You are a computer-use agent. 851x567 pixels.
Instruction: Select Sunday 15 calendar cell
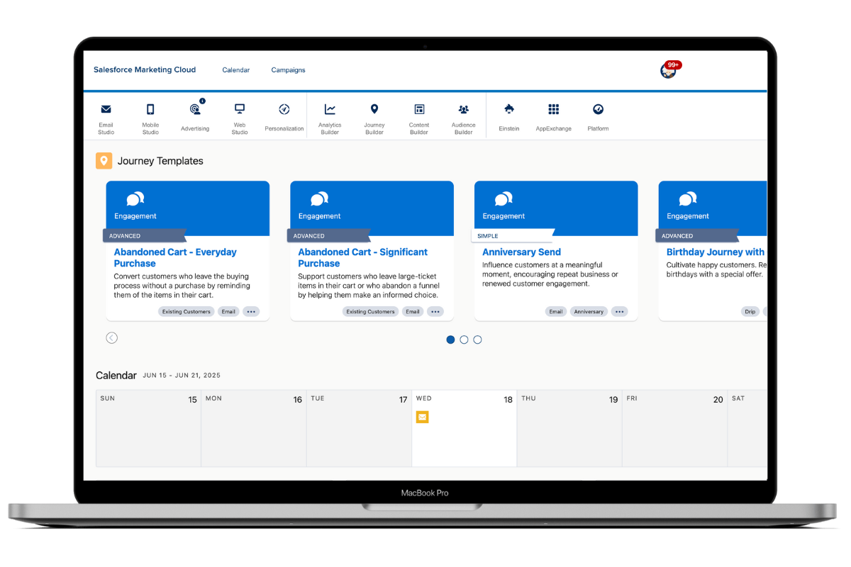click(148, 428)
